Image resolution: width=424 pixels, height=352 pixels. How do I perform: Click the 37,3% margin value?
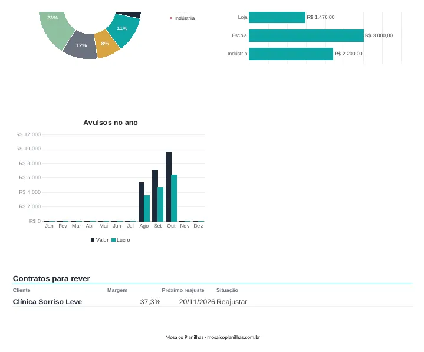150,302
